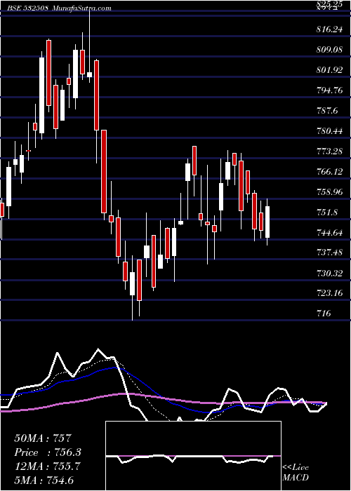
Task: Click the MunafaSutra.com text
Action: click(x=82, y=8)
